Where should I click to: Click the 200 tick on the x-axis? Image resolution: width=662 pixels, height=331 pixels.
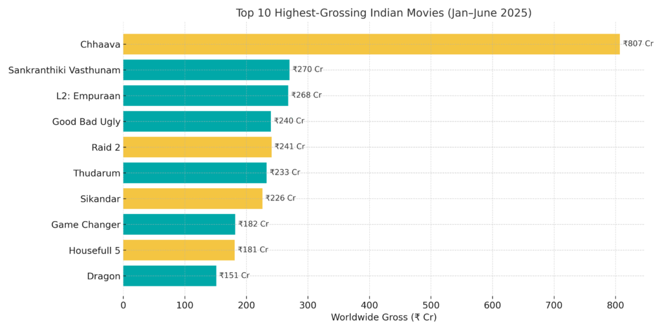pyautogui.click(x=246, y=304)
